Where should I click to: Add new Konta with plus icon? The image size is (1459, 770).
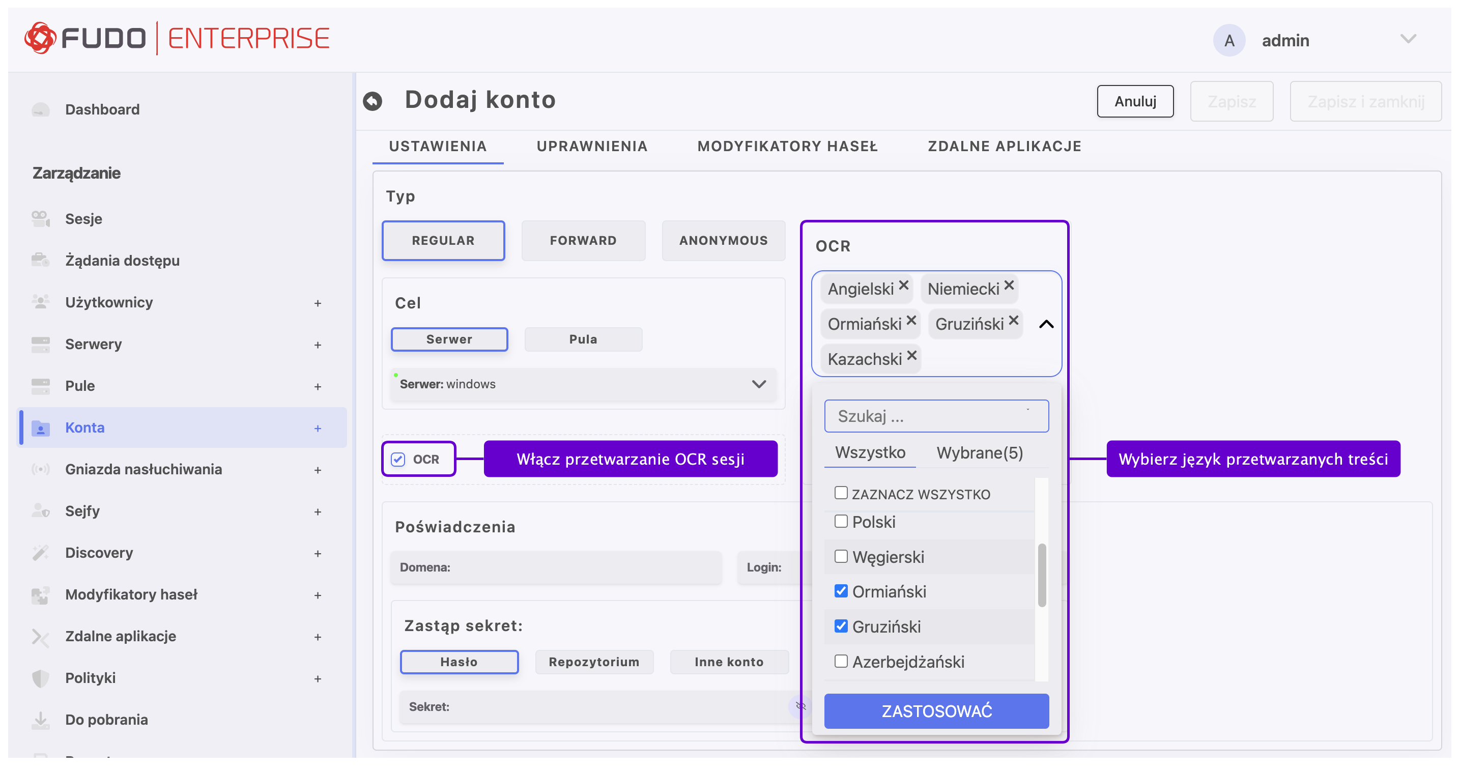(x=318, y=429)
